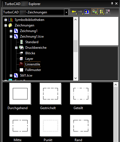
Task: Click the Zeichnungen folder icon
Action: 11,25
